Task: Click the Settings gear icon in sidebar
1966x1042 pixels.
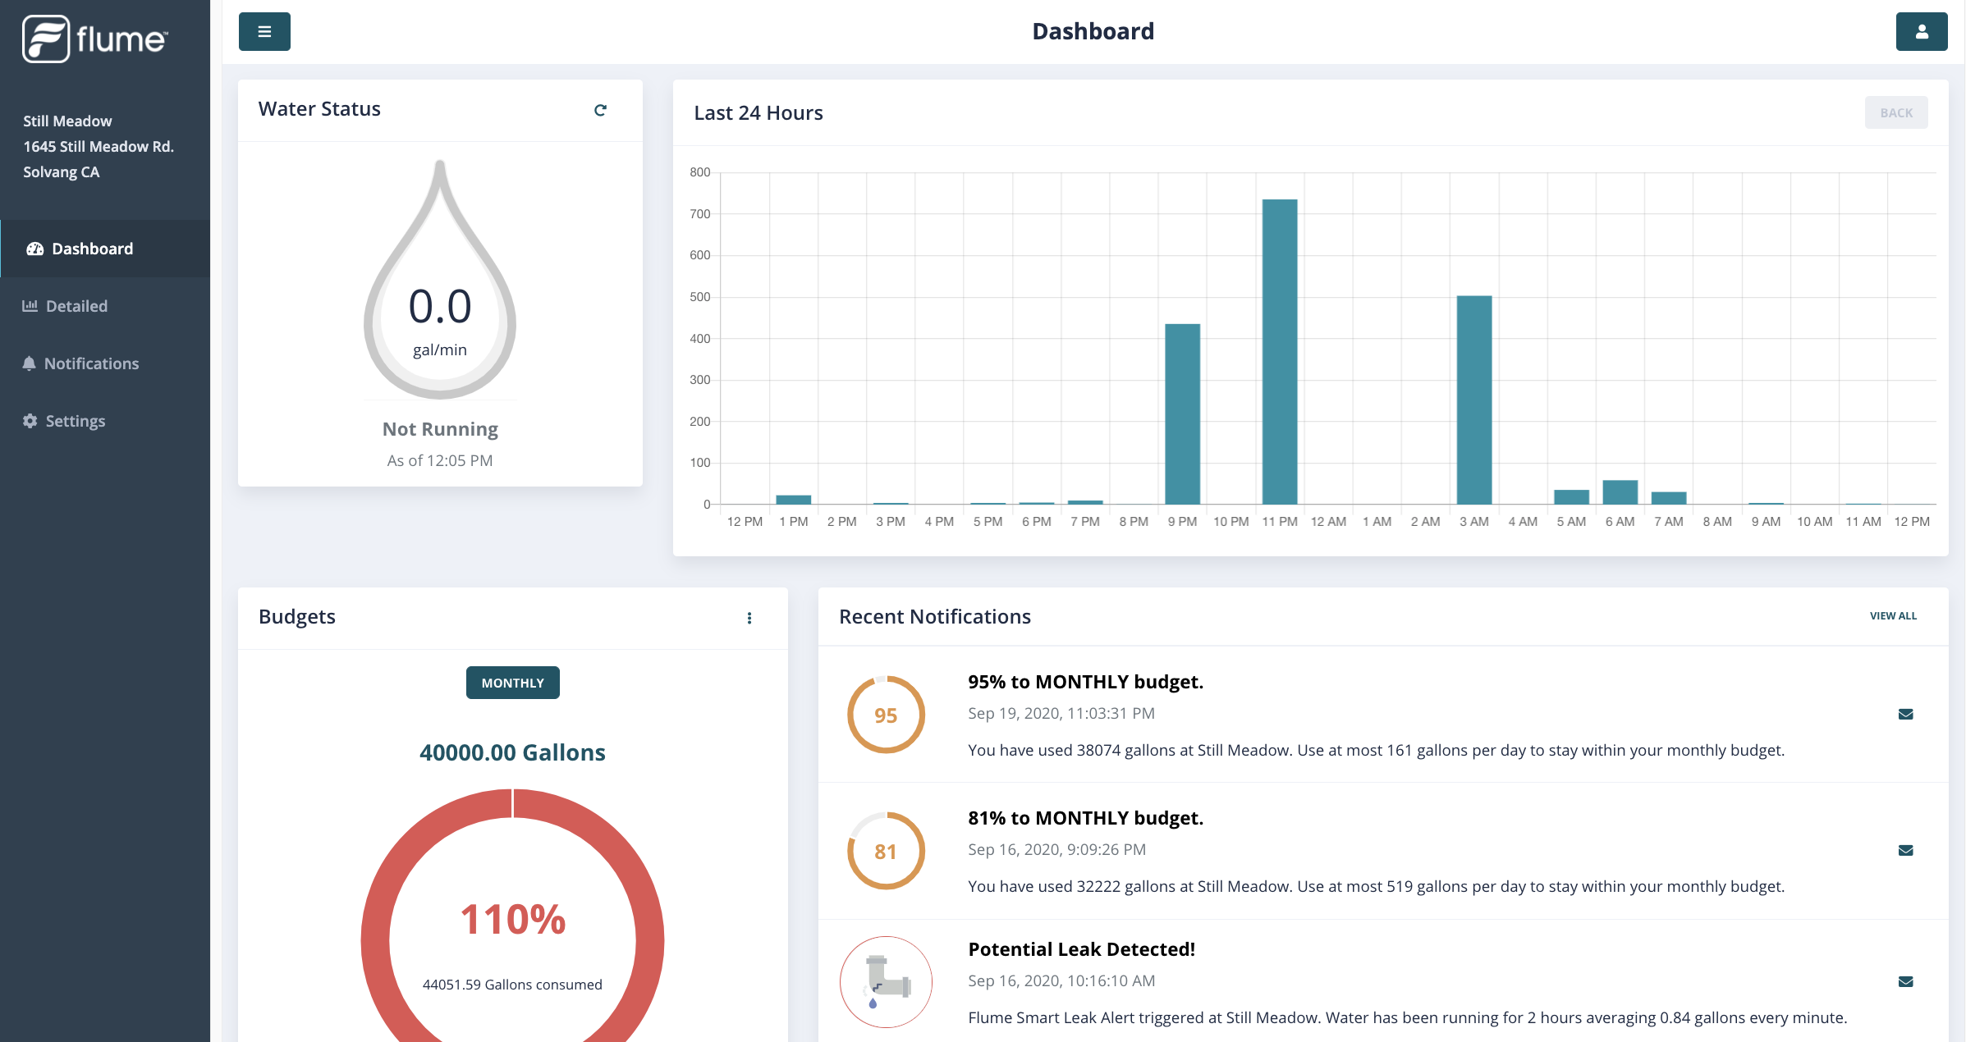Action: point(30,421)
